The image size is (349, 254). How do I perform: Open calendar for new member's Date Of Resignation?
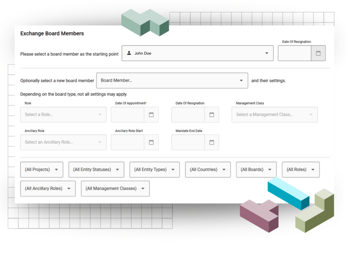pyautogui.click(x=212, y=115)
